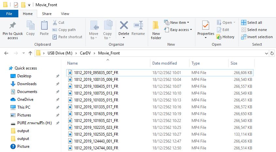
Task: Switch to the Home ribbon tab
Action: (x=28, y=14)
